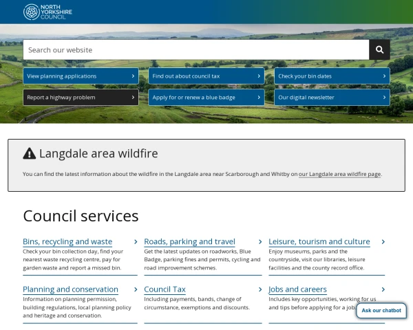
Task: Open Our digital newsletter
Action: pos(332,98)
